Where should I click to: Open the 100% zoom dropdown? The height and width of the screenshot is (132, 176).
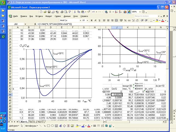[x=140, y=12]
